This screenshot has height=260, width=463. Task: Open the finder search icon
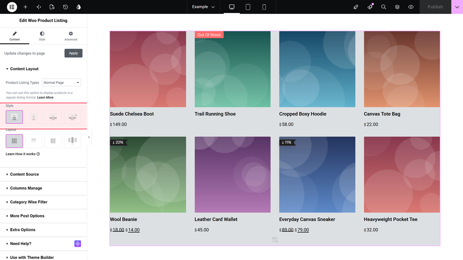click(x=384, y=7)
